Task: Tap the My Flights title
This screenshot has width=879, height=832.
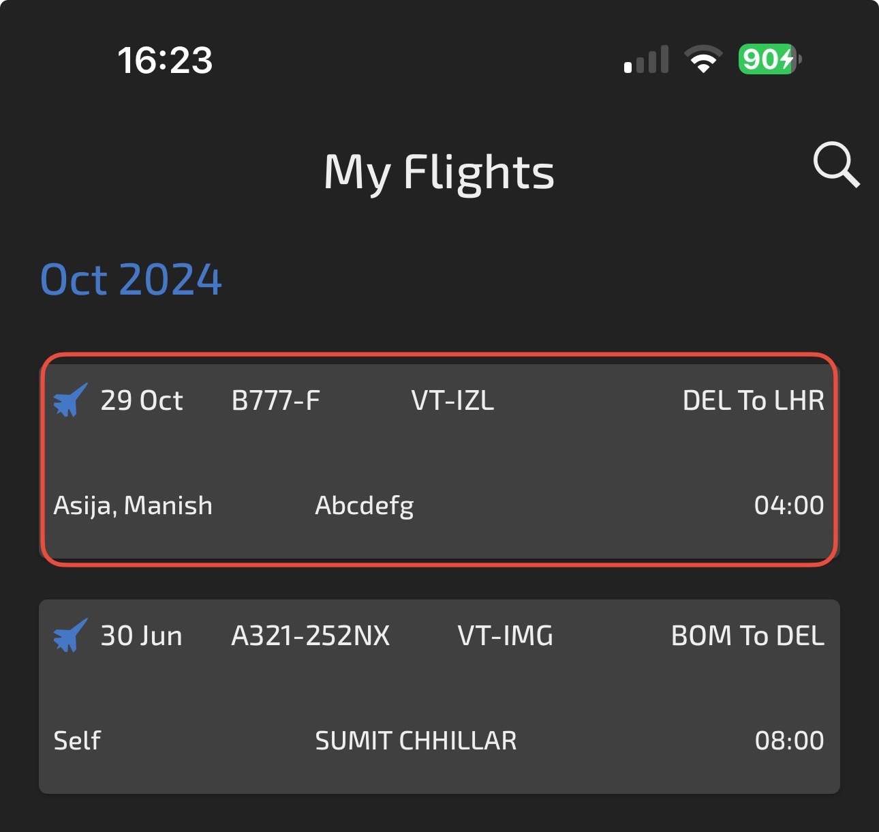Action: [439, 172]
